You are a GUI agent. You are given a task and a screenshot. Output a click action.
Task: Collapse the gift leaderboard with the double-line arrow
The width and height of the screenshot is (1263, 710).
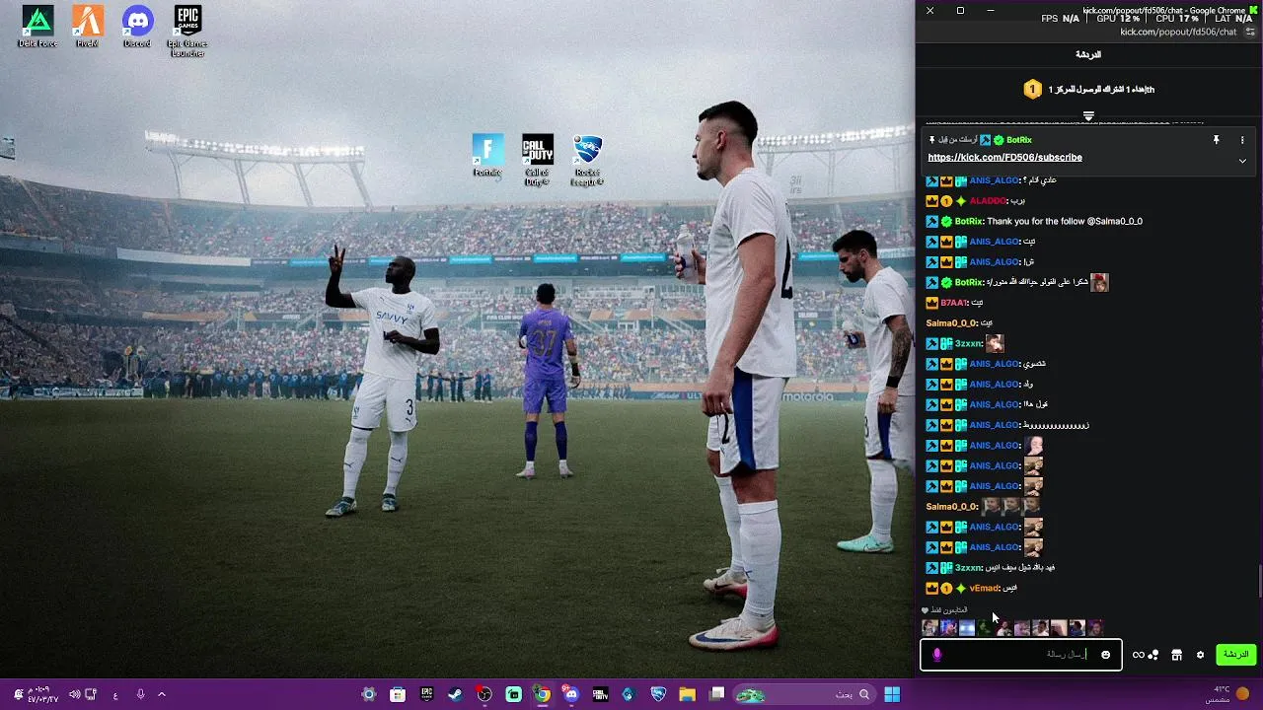pos(1088,116)
